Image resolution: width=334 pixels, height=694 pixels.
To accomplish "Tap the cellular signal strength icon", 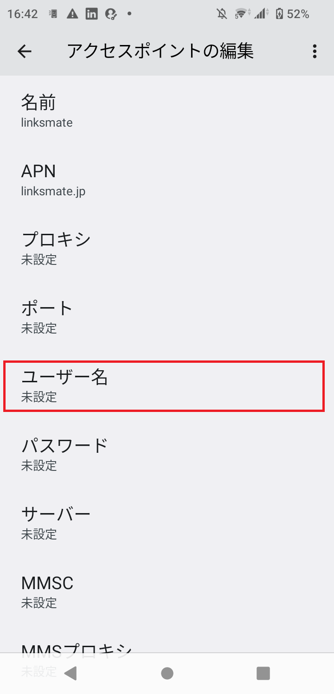I will (261, 14).
